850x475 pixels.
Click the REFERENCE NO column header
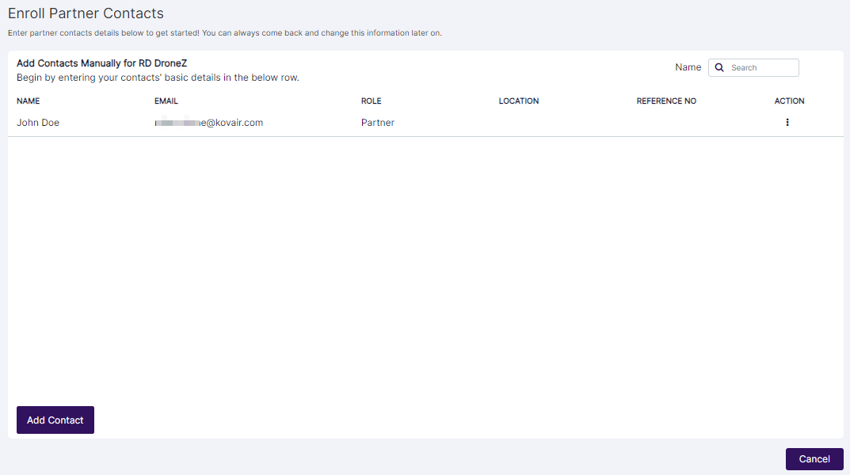(x=665, y=101)
